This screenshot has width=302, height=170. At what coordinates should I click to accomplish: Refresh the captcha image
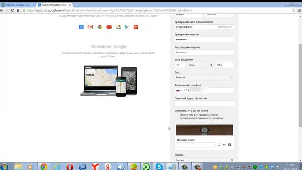pos(219,145)
